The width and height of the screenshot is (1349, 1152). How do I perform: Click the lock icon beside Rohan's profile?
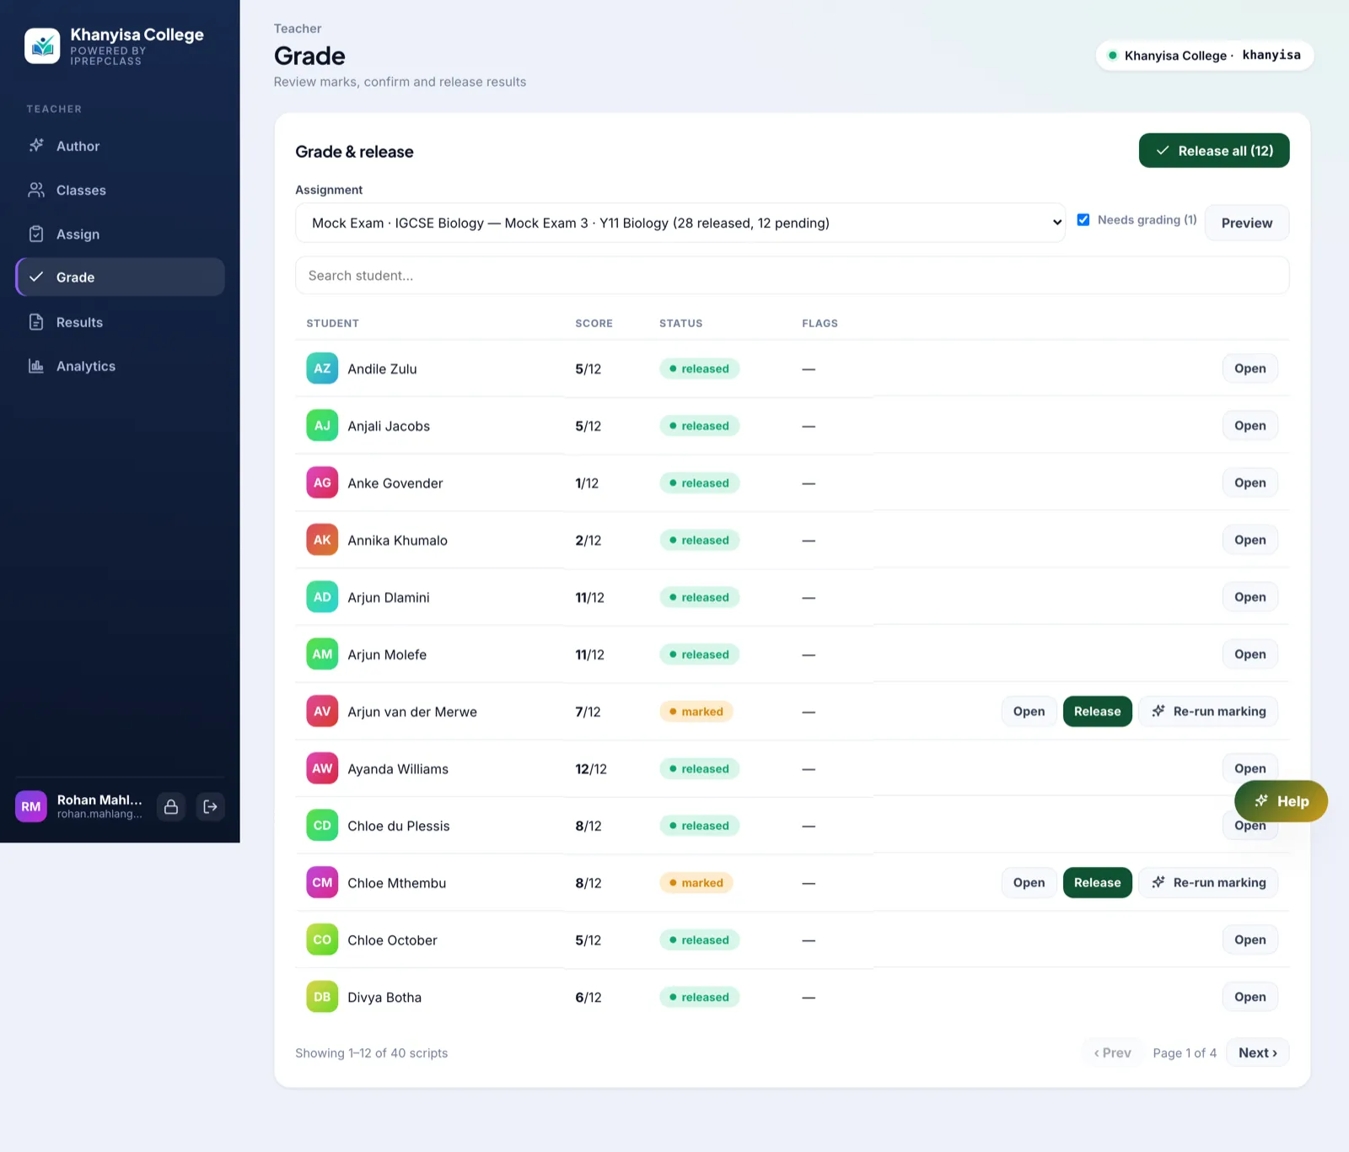171,807
